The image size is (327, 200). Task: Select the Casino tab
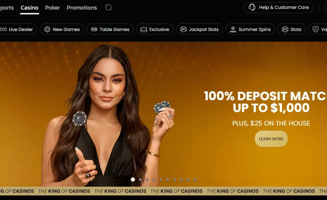(x=29, y=8)
